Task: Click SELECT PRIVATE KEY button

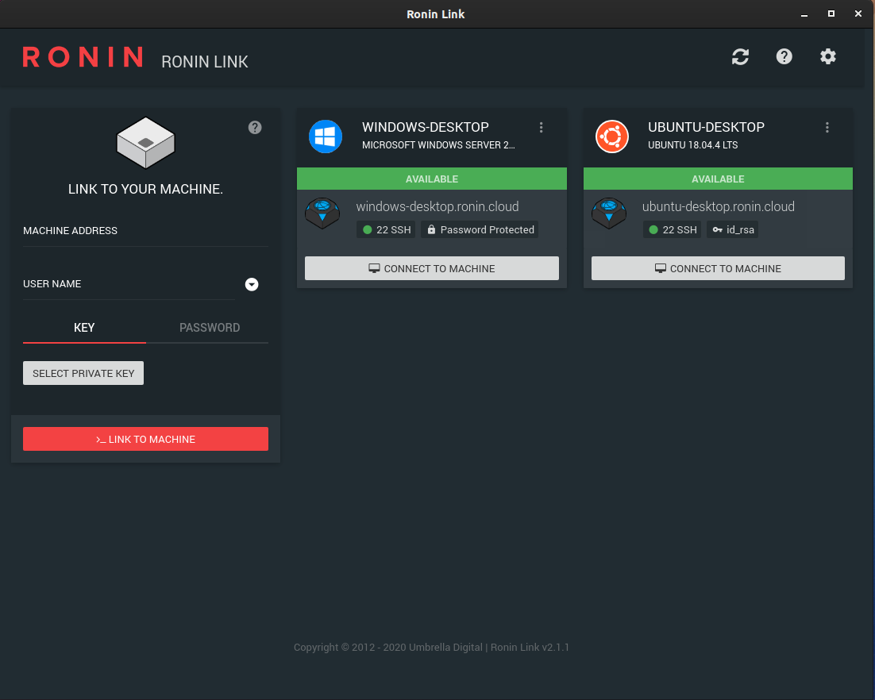Action: 83,373
